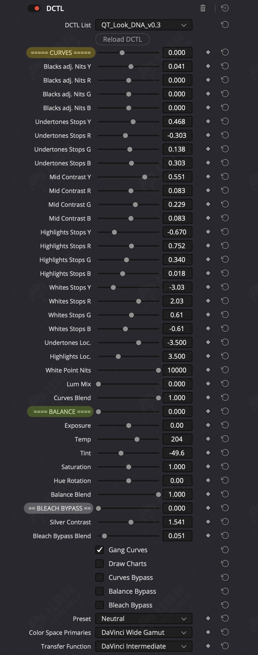The image size is (258, 655).
Task: Click the White Point Nits value field
Action: tap(177, 370)
